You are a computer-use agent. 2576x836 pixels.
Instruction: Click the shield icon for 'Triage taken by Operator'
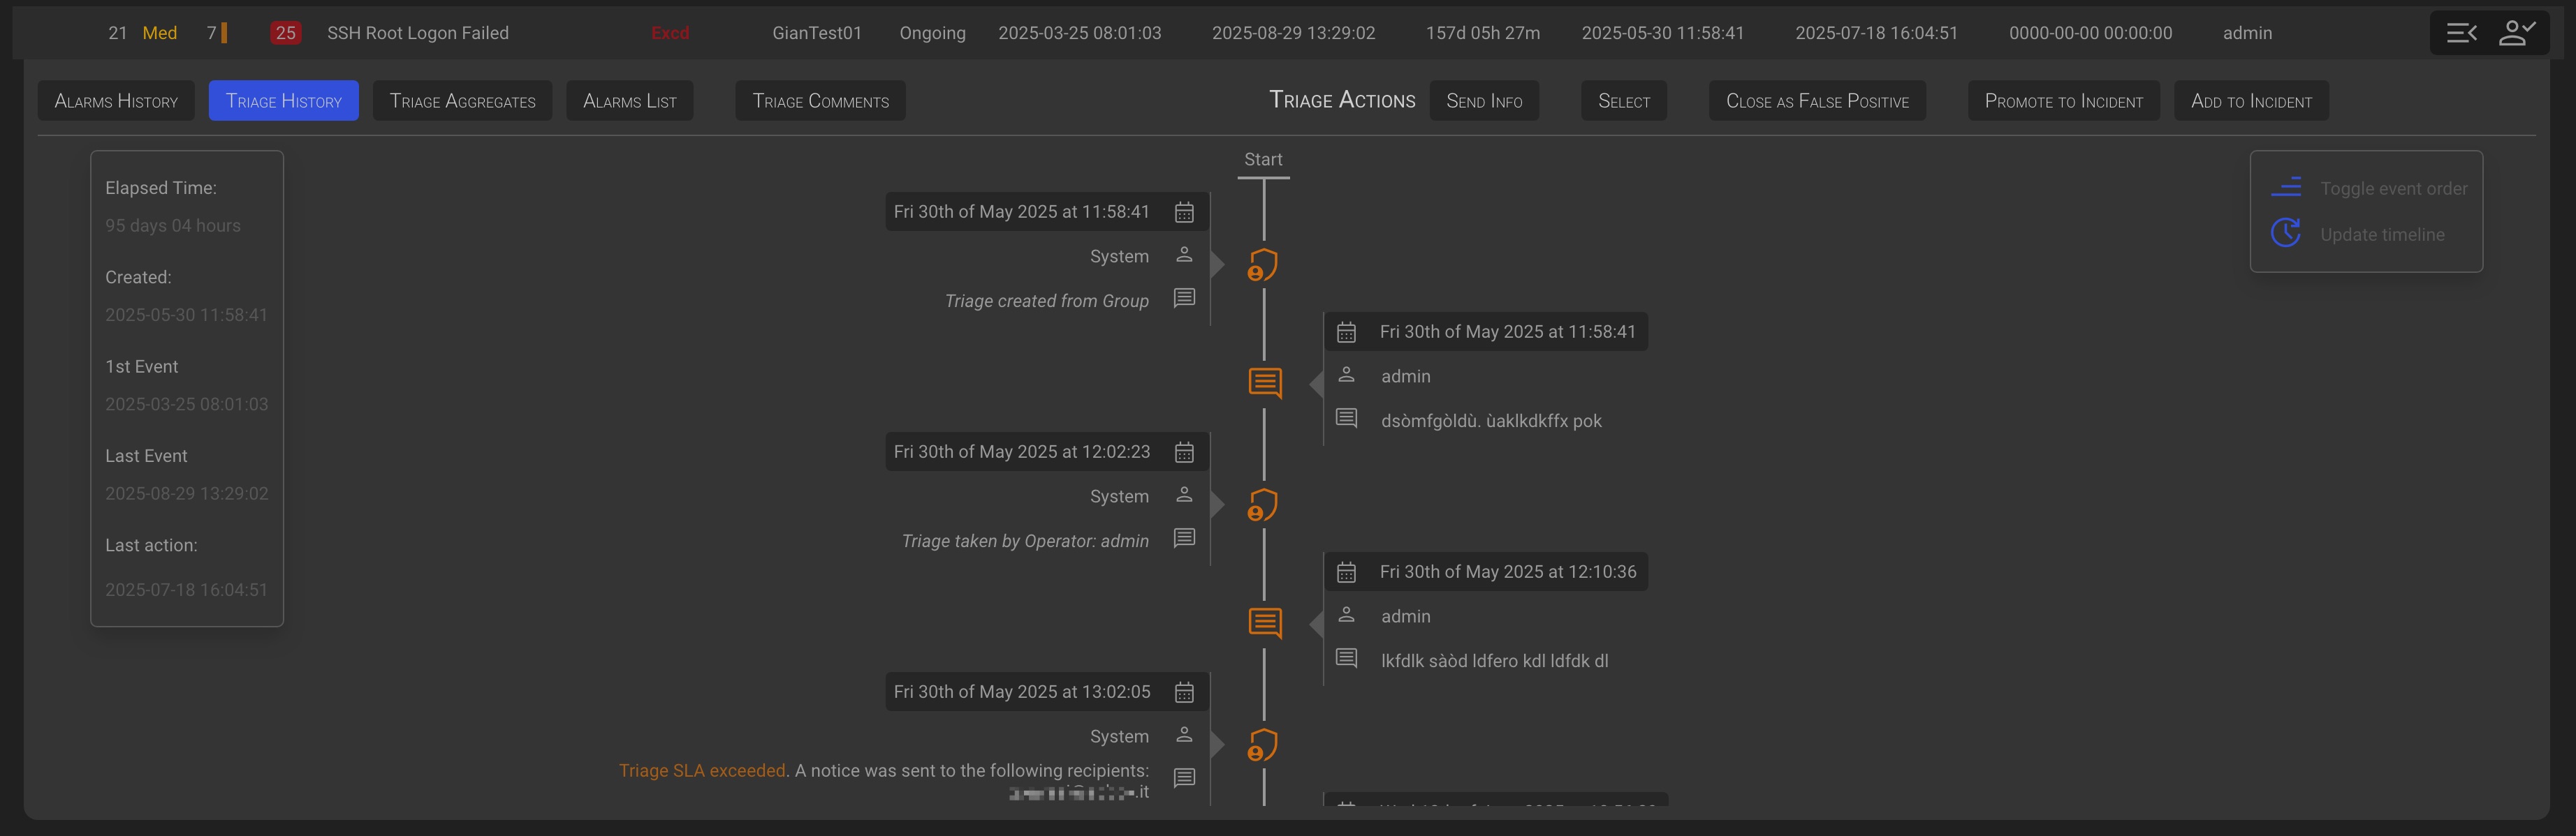point(1263,505)
